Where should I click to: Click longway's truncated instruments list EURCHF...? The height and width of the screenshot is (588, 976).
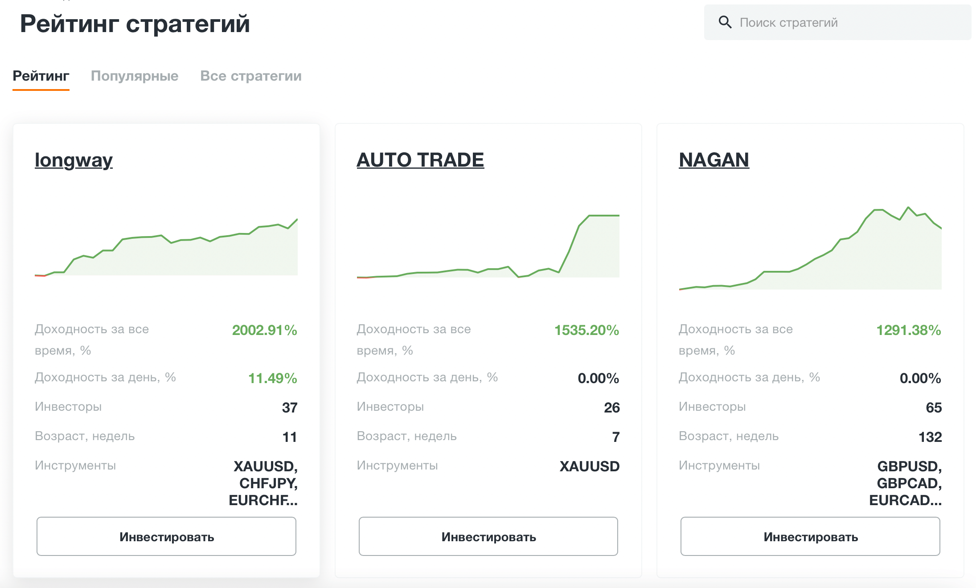[263, 500]
